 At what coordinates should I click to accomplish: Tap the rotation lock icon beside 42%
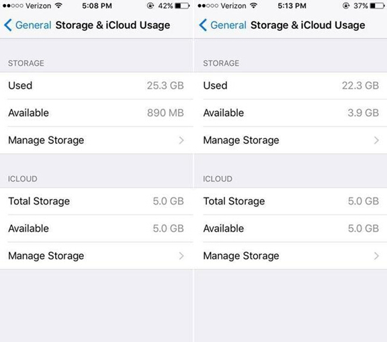(150, 5)
